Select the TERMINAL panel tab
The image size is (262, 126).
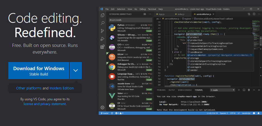(x=199, y=90)
